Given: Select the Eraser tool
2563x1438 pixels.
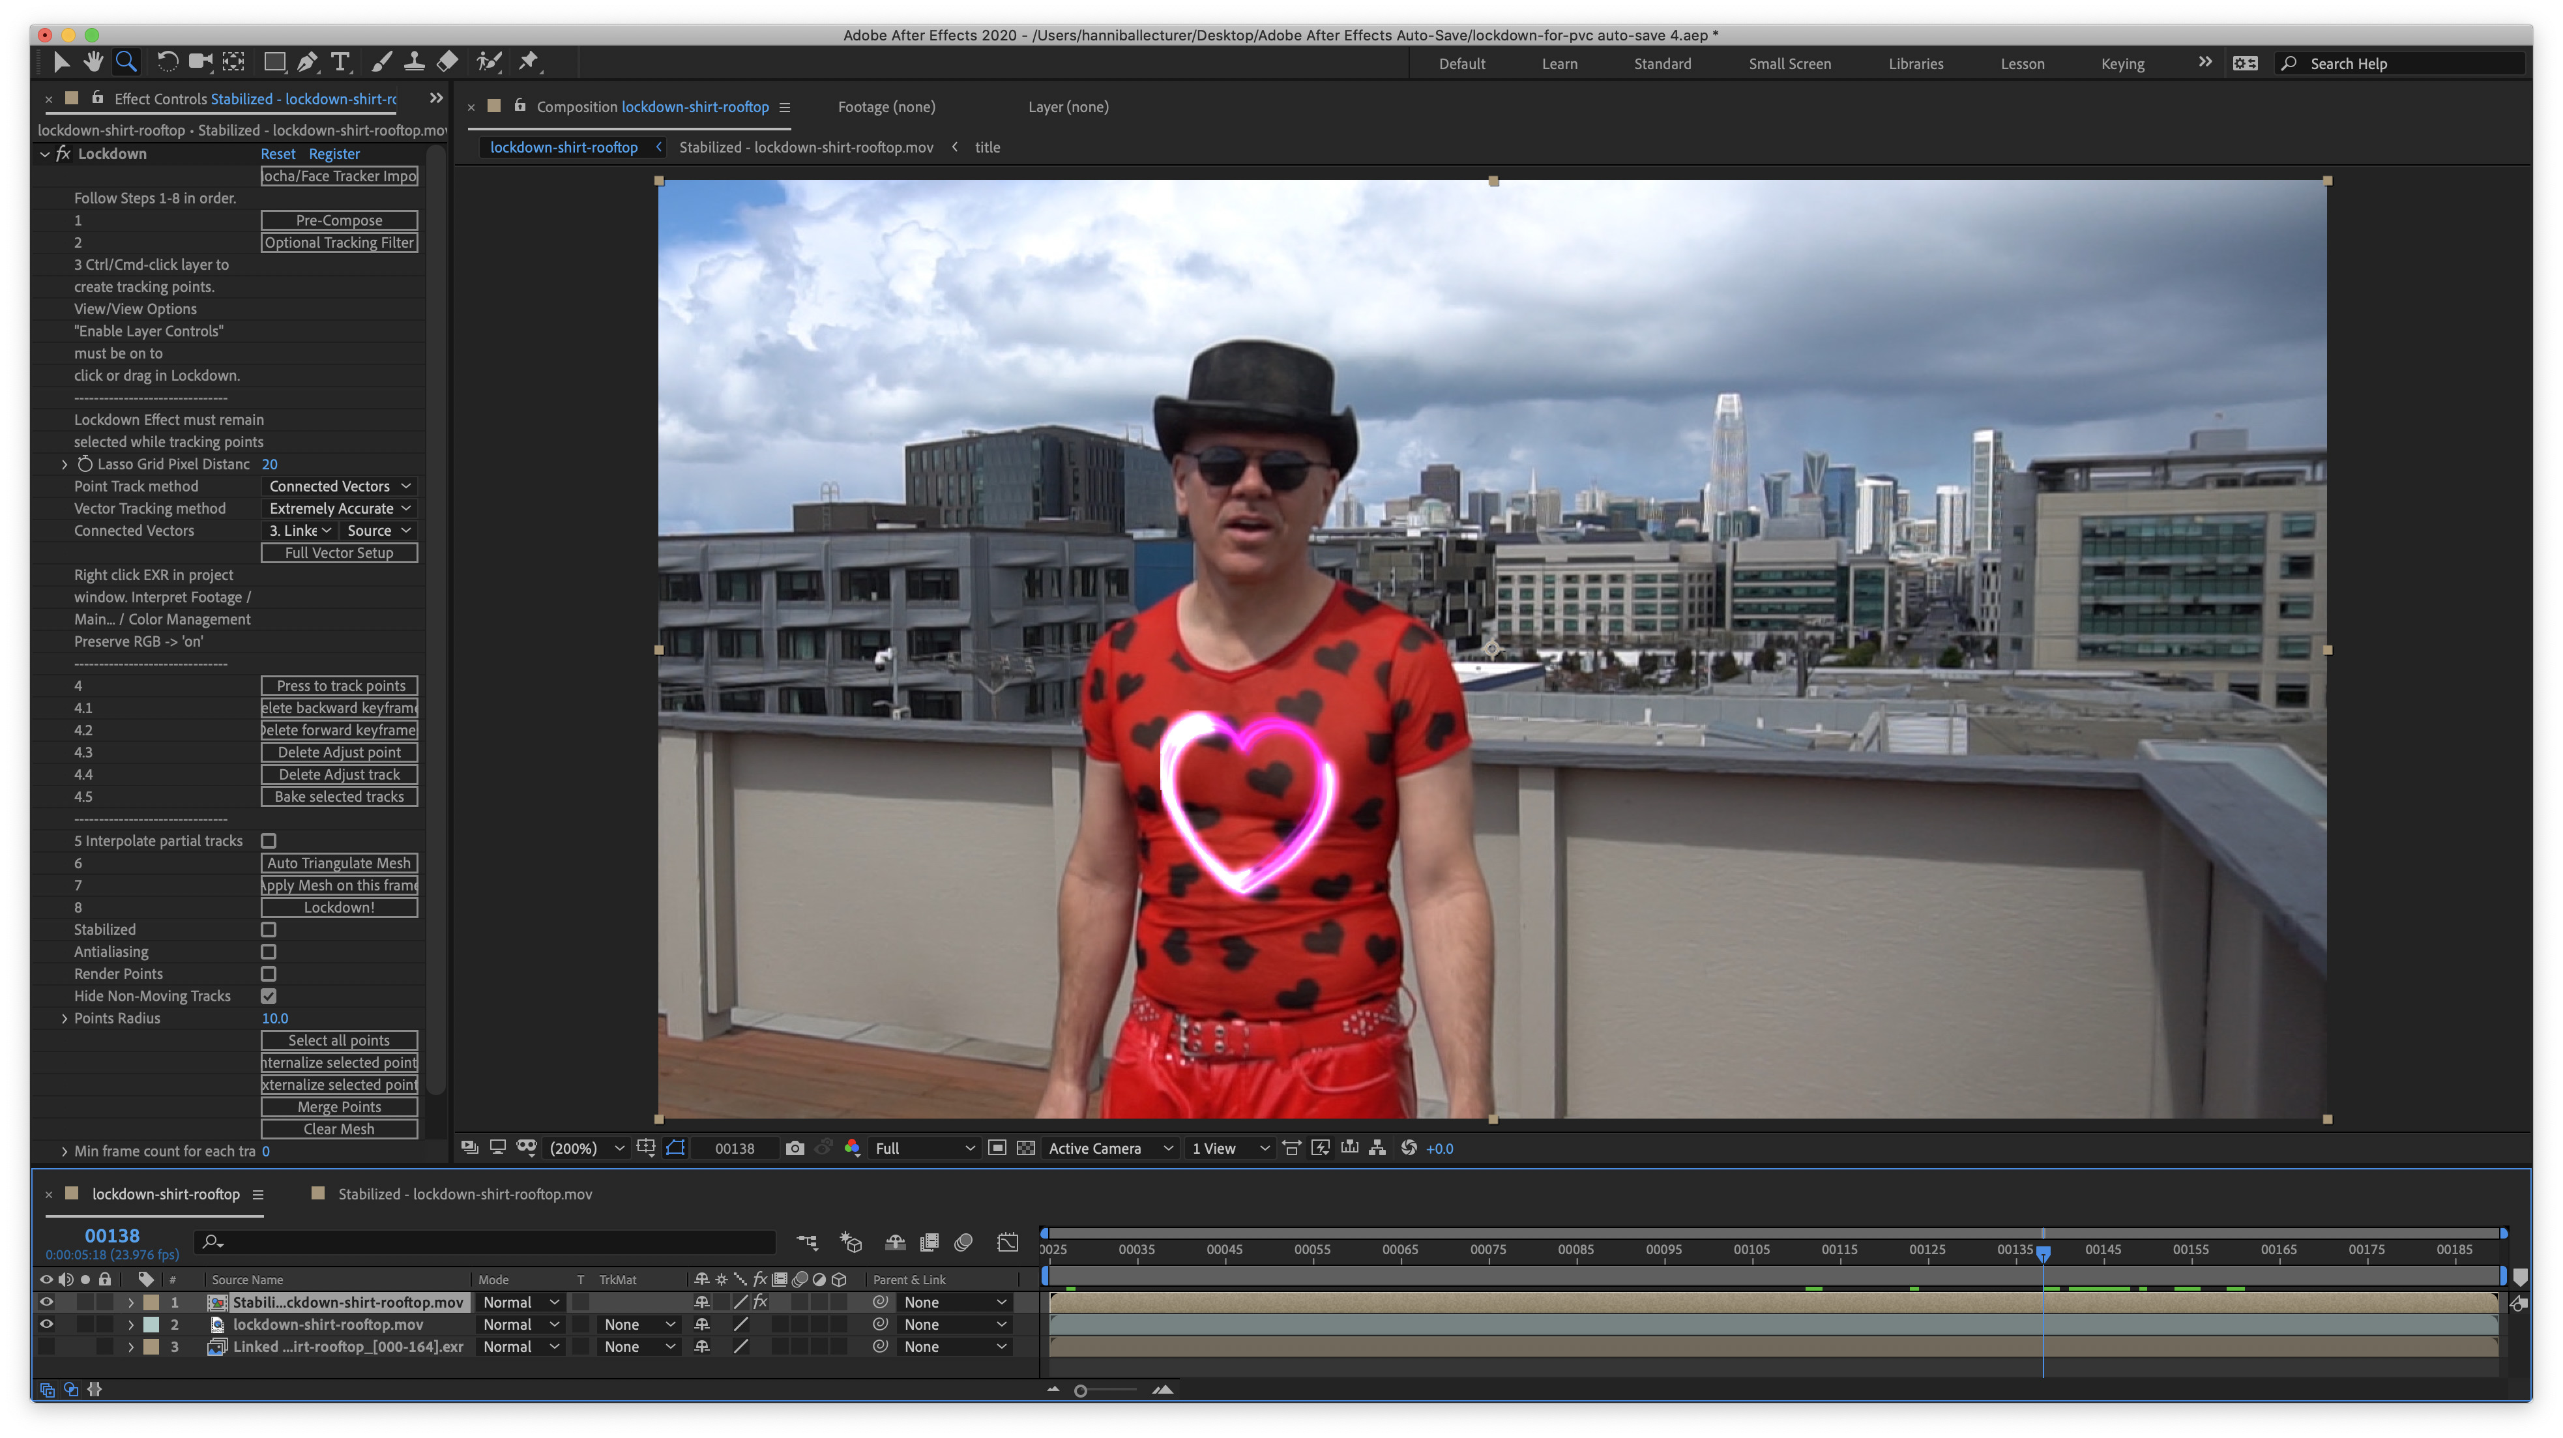Looking at the screenshot, I should click(448, 62).
